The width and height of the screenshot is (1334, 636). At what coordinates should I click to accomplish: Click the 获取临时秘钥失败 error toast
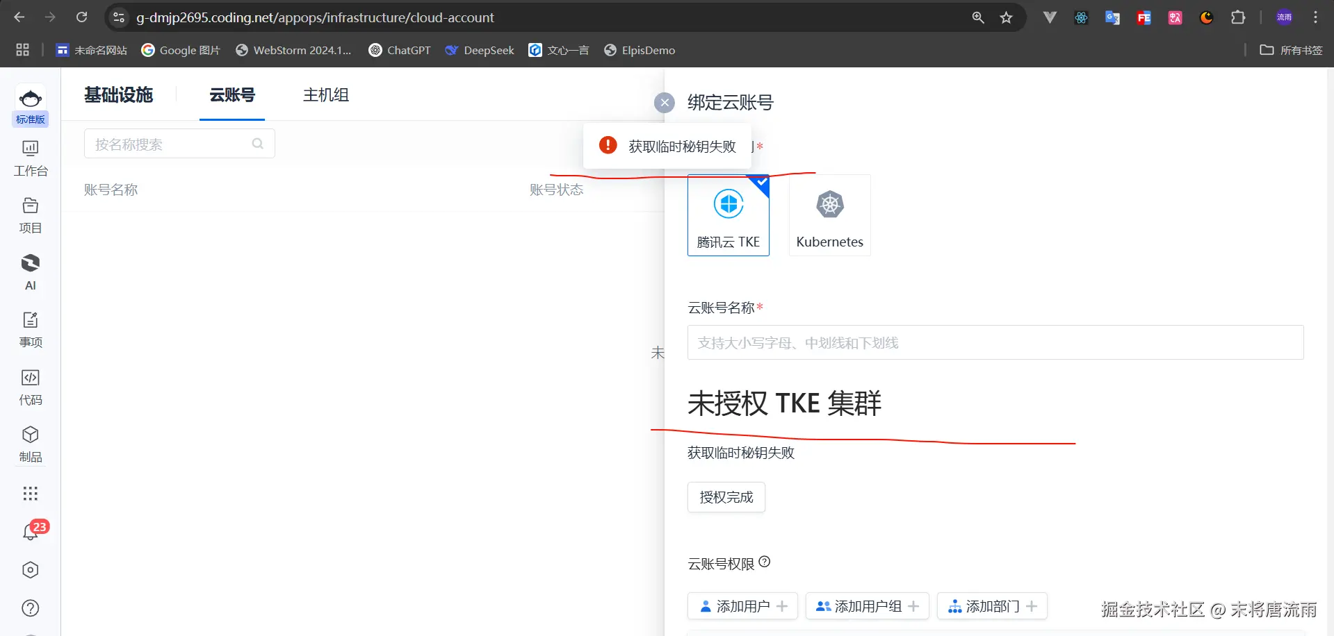pyautogui.click(x=667, y=146)
